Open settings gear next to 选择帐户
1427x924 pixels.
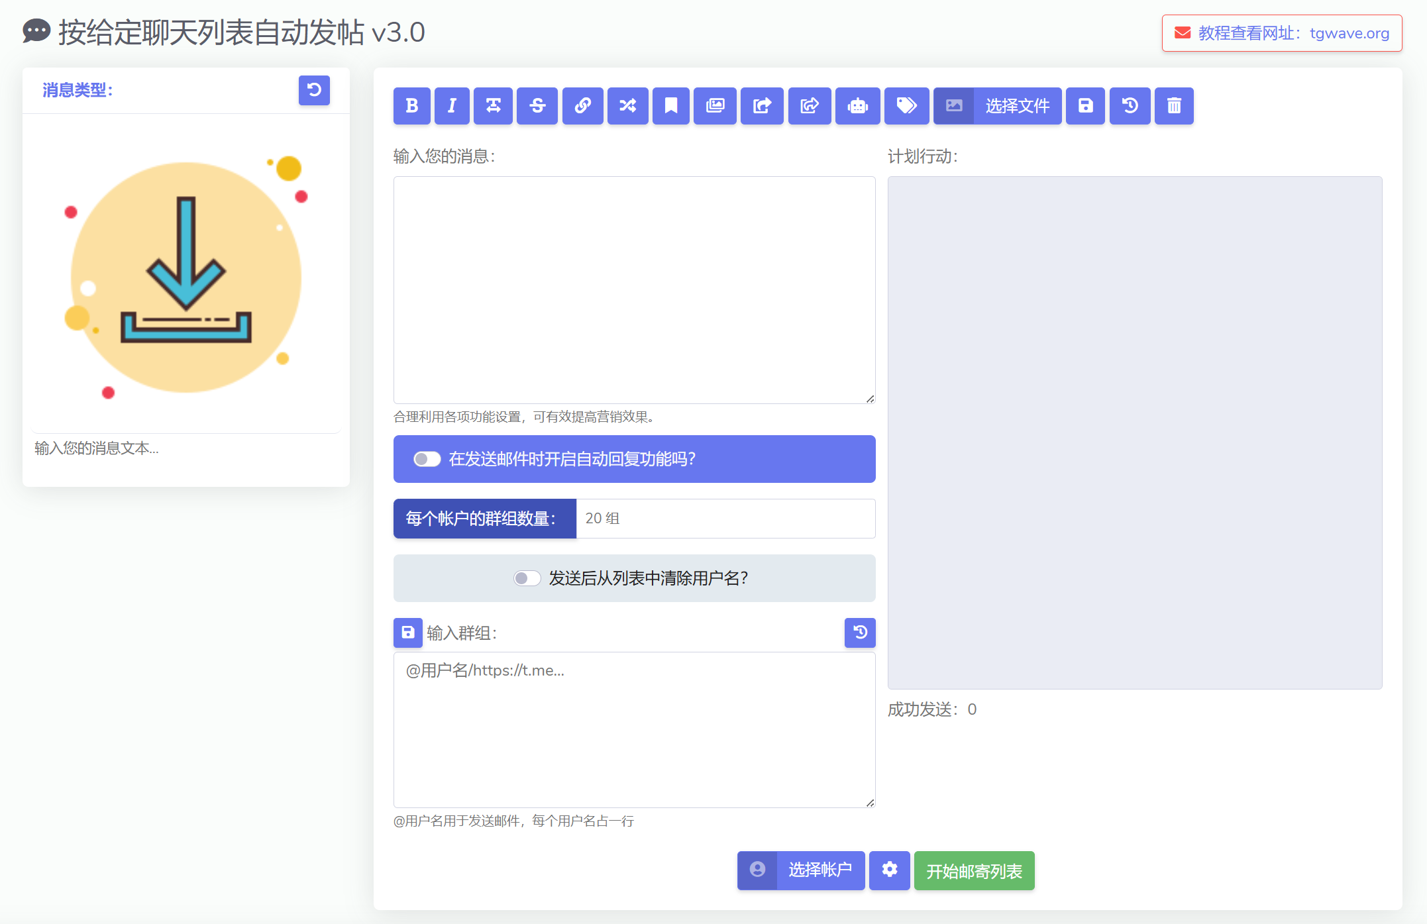(x=889, y=870)
